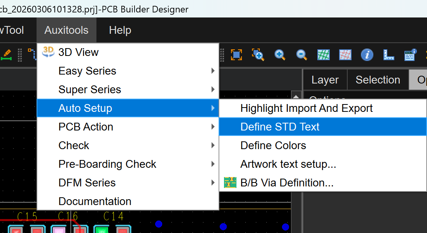Switch to the Layer tab

point(325,80)
